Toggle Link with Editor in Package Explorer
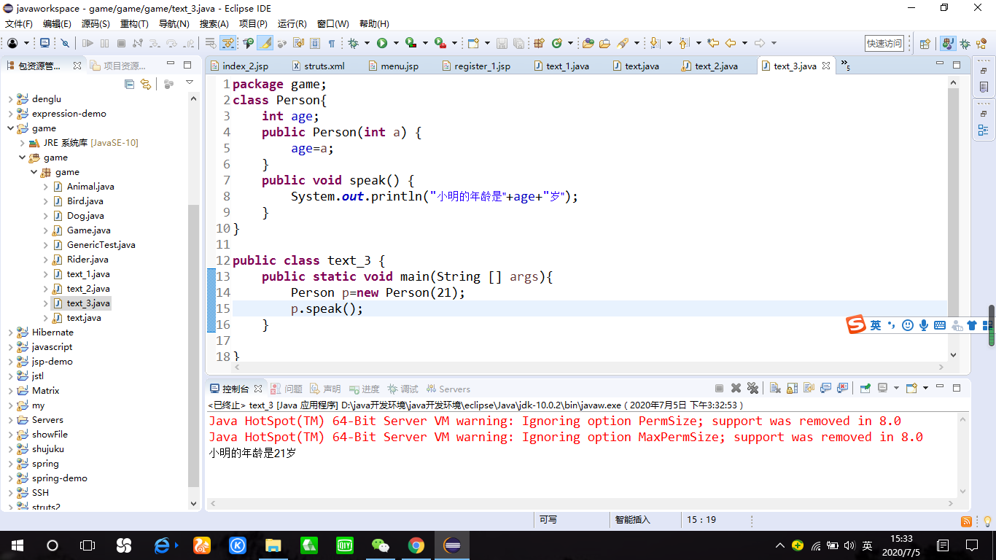The width and height of the screenshot is (996, 560). tap(146, 84)
